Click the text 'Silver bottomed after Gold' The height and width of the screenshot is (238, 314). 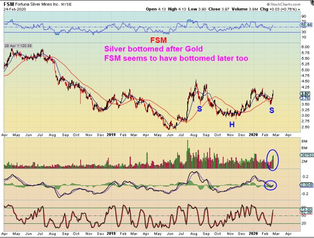pyautogui.click(x=153, y=49)
